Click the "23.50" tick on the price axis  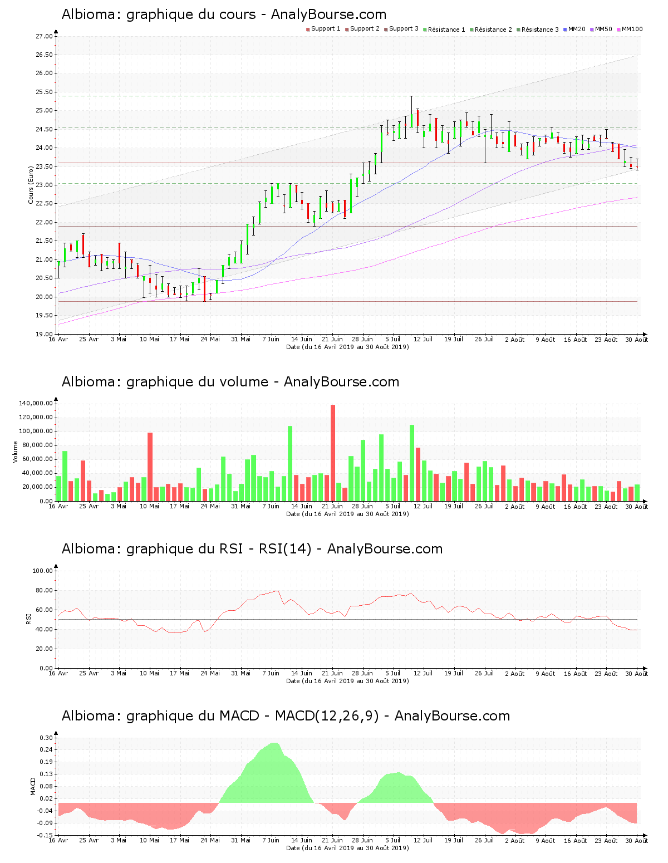click(x=44, y=166)
